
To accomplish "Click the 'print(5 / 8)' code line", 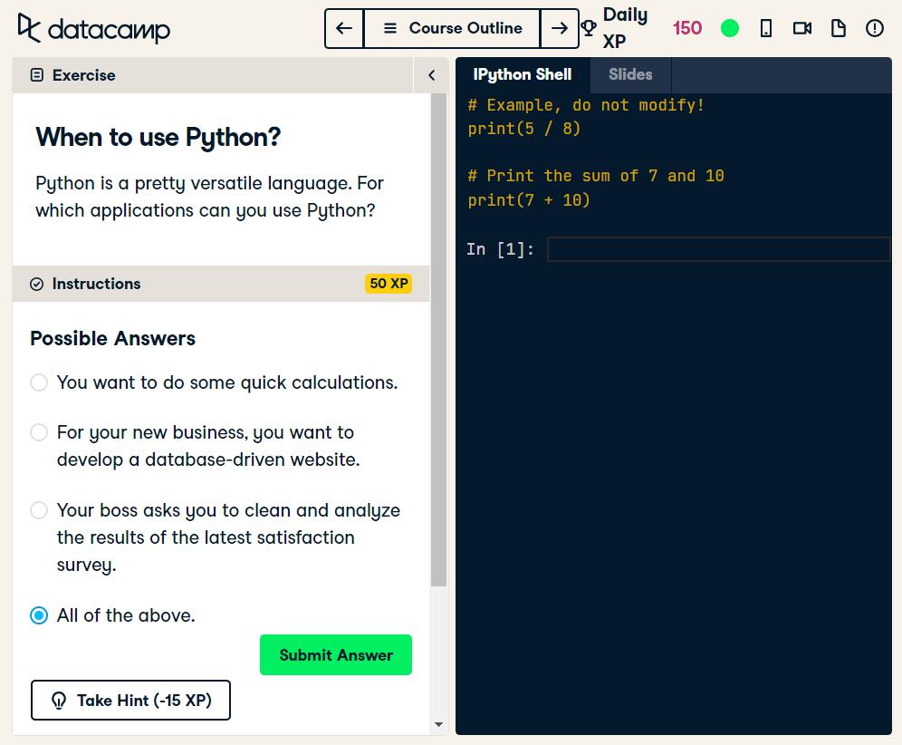I will tap(524, 129).
